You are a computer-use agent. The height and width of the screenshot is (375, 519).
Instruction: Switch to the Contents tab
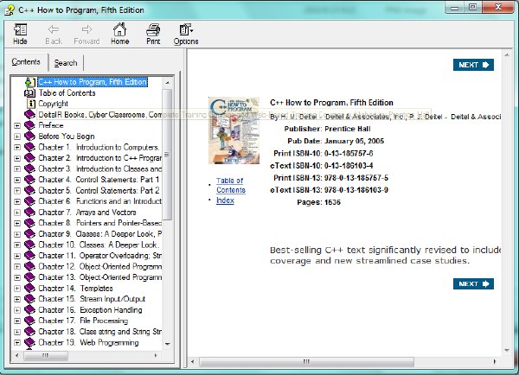click(x=26, y=62)
